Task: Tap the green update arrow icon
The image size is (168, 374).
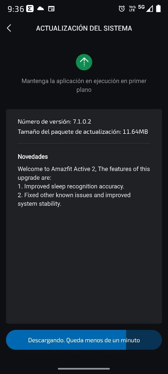Action: pyautogui.click(x=84, y=62)
